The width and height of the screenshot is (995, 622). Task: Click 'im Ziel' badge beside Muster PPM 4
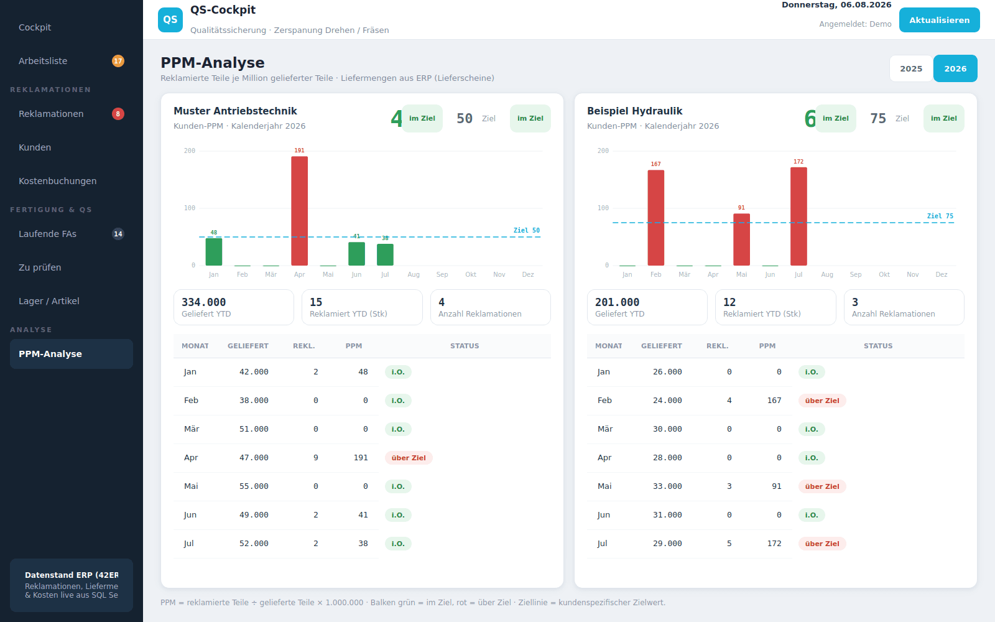pyautogui.click(x=422, y=118)
